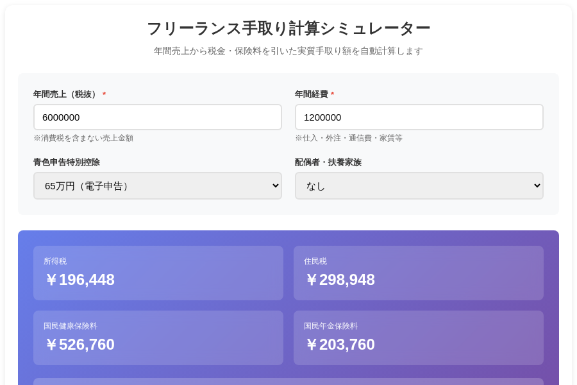This screenshot has width=577, height=385.
Task: Click the 国民年金保険料 amount ￥203,760
Action: click(340, 345)
